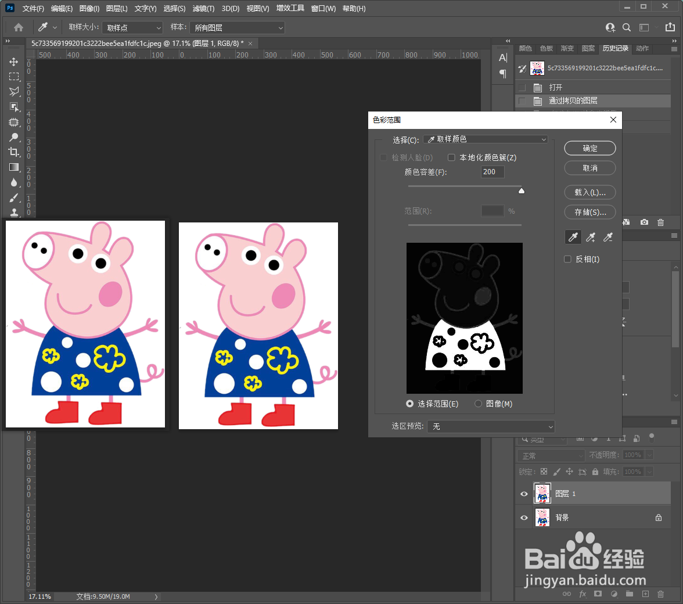Open the Select menu 选择(S)
683x604 pixels.
pyautogui.click(x=174, y=8)
